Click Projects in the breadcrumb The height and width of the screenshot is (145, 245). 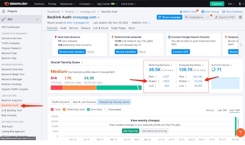pyautogui.click(x=70, y=12)
